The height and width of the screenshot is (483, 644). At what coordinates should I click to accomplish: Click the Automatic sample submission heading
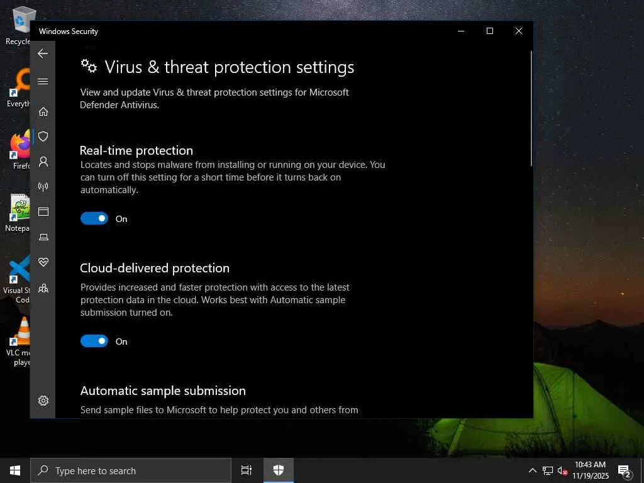(163, 391)
